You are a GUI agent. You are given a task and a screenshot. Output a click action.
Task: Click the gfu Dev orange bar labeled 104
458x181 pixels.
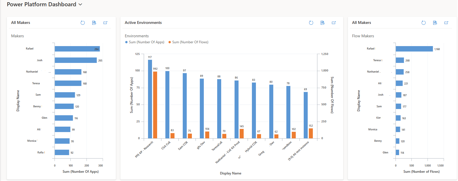pos(207,135)
